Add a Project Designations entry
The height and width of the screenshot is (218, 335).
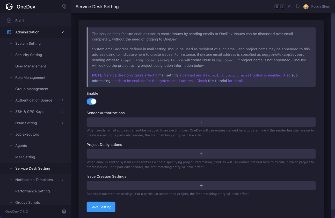(201, 154)
